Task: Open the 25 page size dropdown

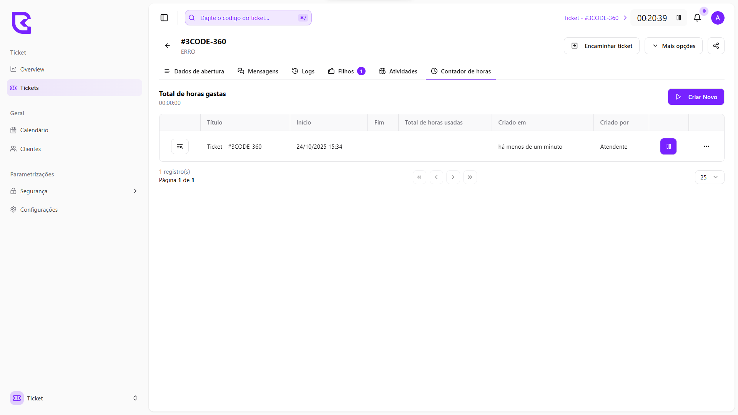Action: click(x=709, y=177)
